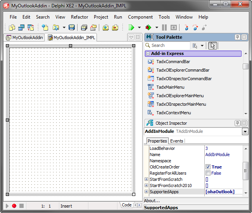252x213 pixels.
Task: Close the current editor page
Action: coord(138,37)
